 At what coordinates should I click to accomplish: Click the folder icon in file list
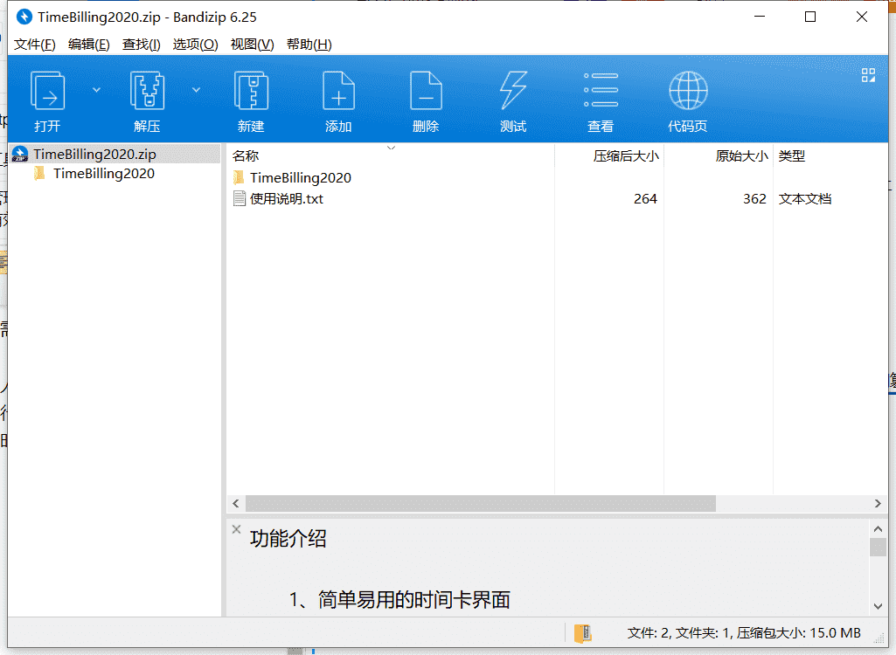coord(240,177)
